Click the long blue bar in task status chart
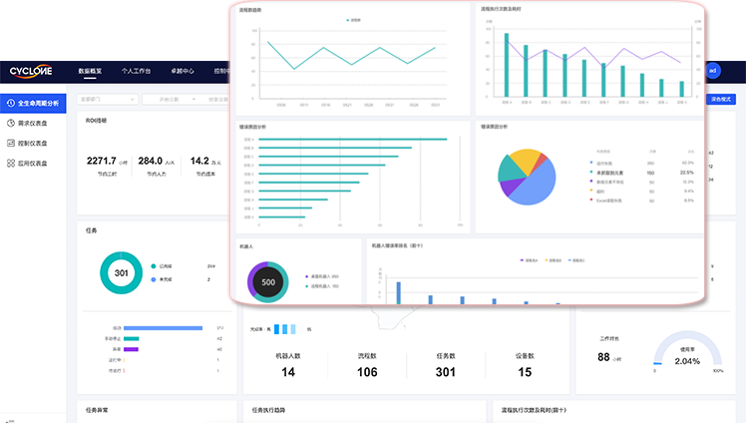The width and height of the screenshot is (746, 424). tap(163, 328)
